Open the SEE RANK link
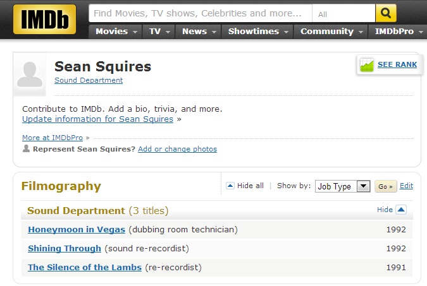The width and height of the screenshot is (427, 286). click(x=397, y=64)
